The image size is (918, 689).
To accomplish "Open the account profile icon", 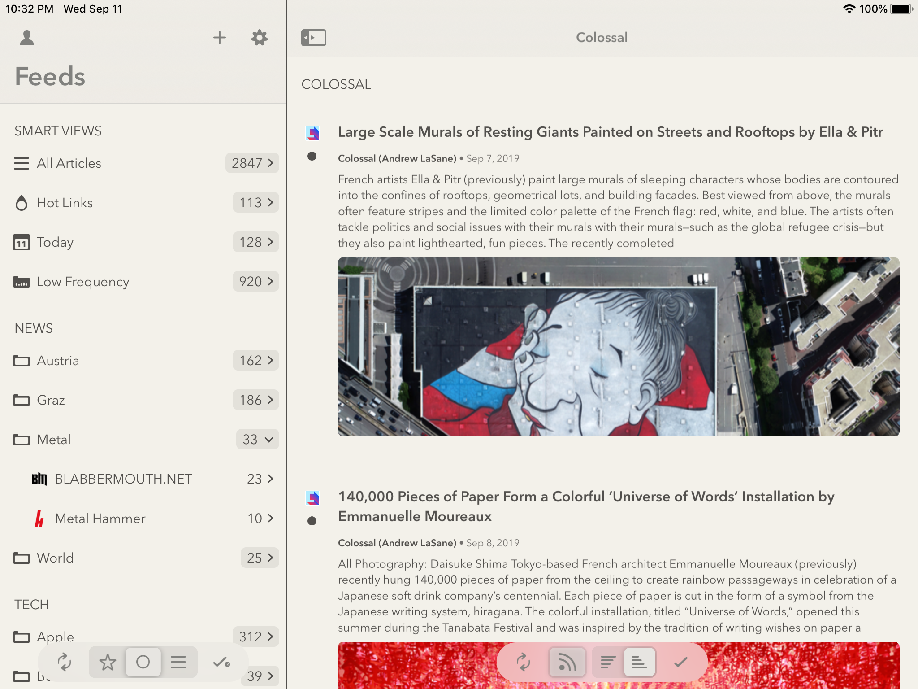I will (x=27, y=38).
